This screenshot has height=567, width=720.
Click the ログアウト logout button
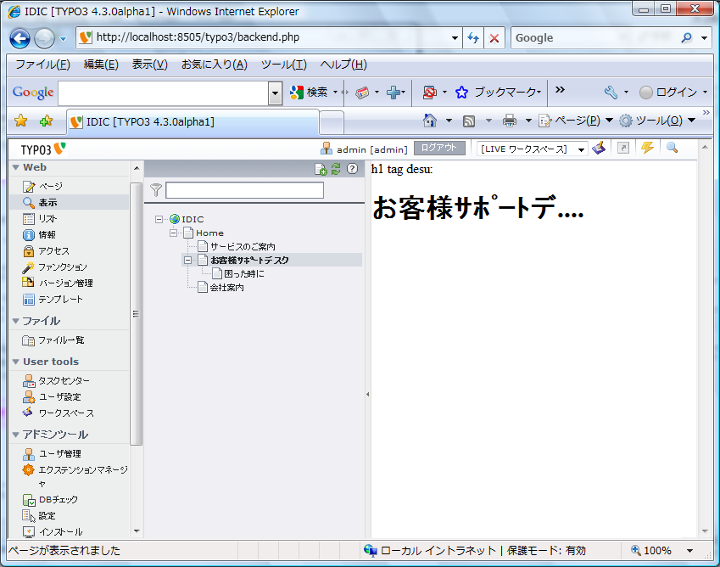tap(439, 149)
